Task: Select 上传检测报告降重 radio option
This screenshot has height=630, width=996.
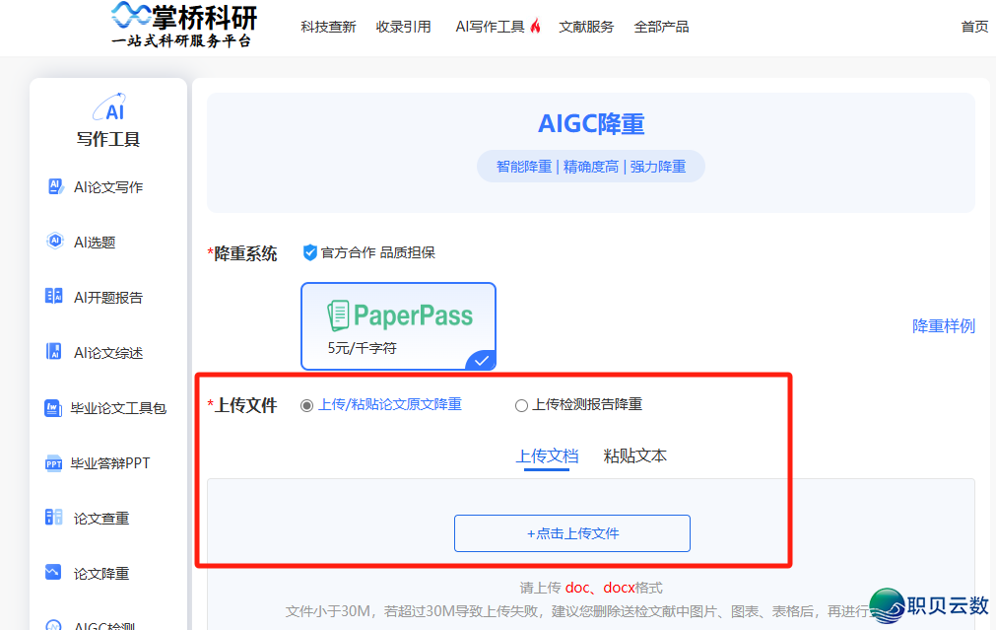Action: (x=521, y=405)
